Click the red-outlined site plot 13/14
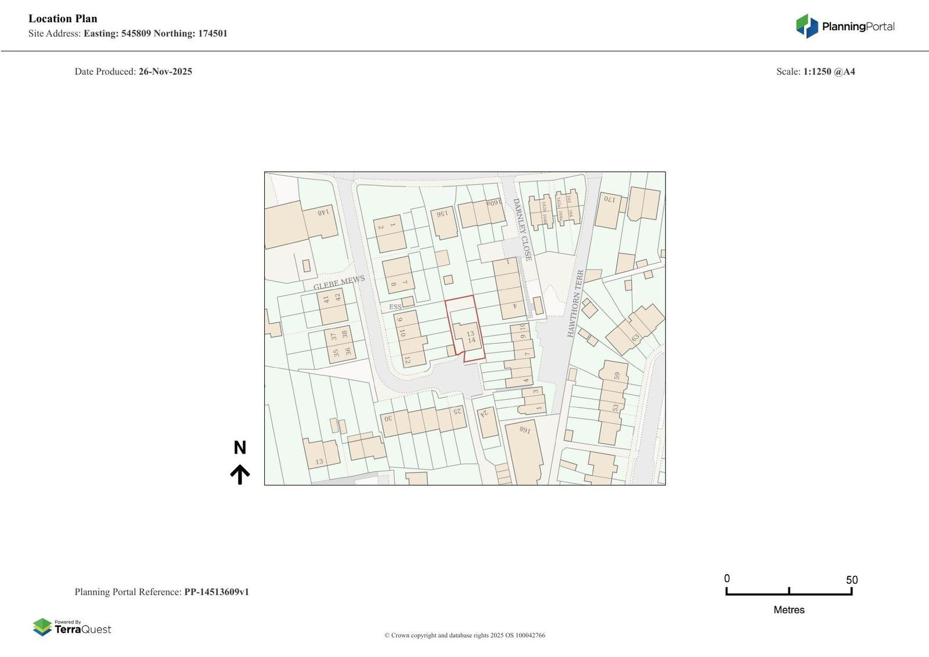The image size is (929, 657). pos(465,328)
